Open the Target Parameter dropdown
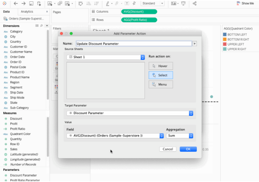Image resolution: width=259 pixels, height=182 pixels. [x=130, y=113]
